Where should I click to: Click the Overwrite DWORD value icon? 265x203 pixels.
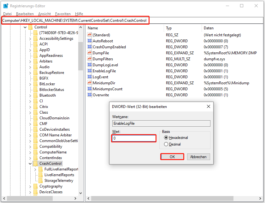[x=90, y=95]
